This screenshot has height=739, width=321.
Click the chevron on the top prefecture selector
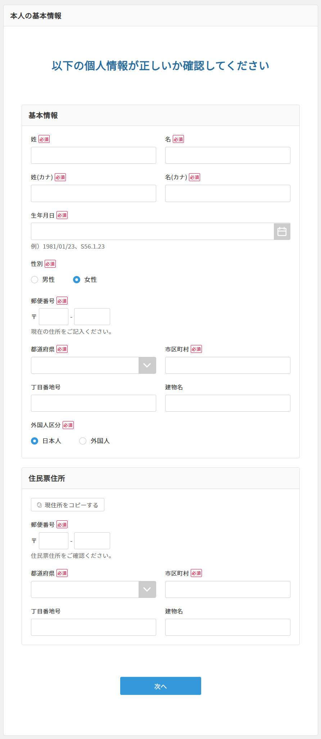(147, 365)
